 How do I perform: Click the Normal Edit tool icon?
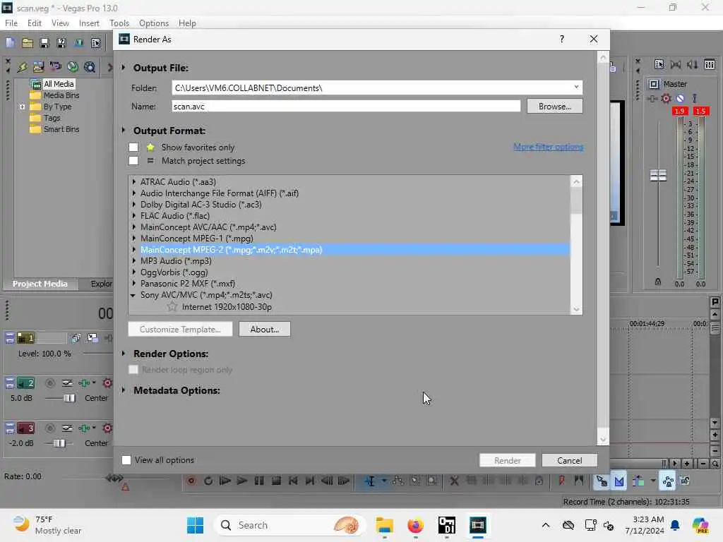tap(370, 481)
